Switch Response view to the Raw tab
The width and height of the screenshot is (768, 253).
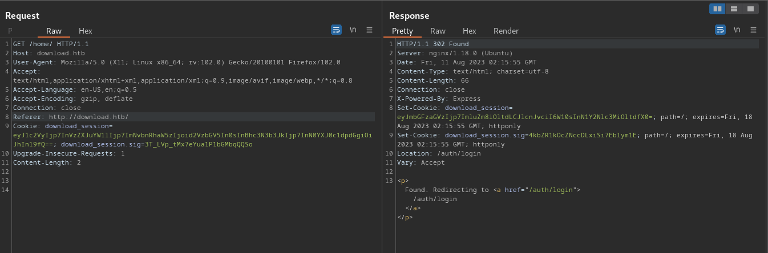click(x=438, y=31)
